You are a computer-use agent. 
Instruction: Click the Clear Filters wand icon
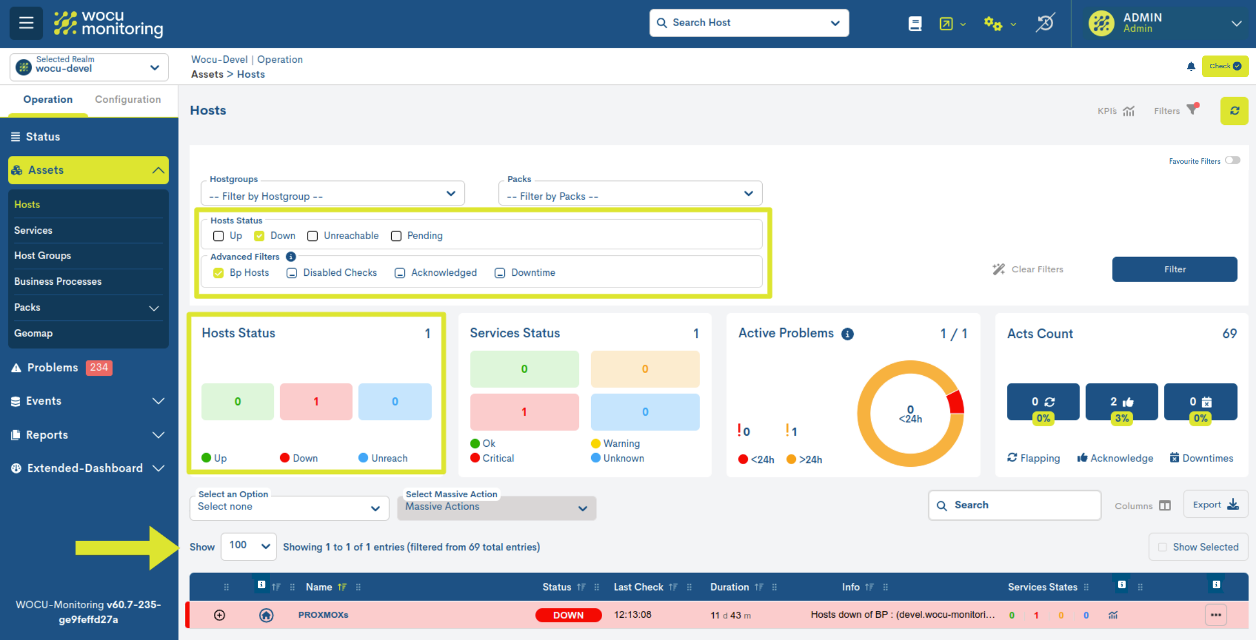998,269
